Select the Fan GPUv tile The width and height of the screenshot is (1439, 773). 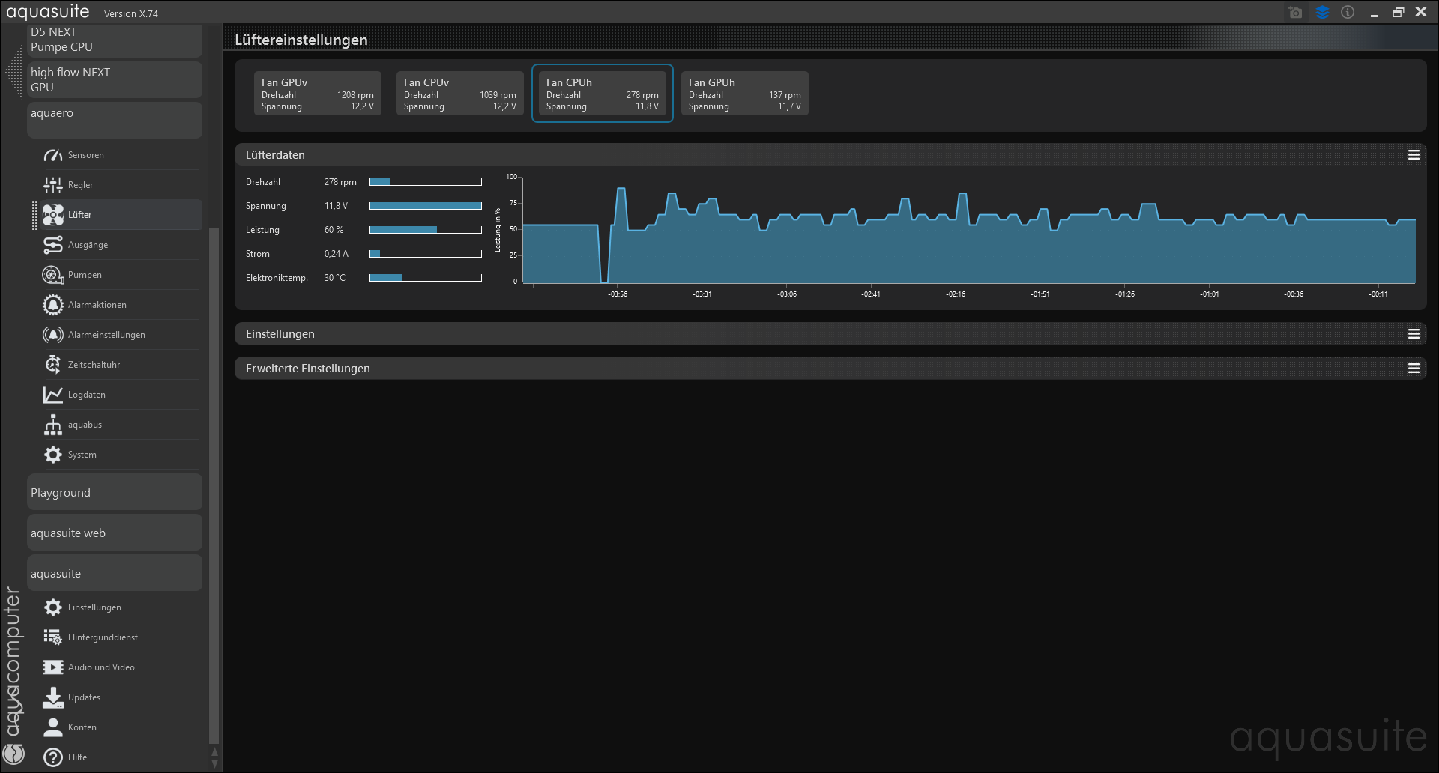(317, 94)
